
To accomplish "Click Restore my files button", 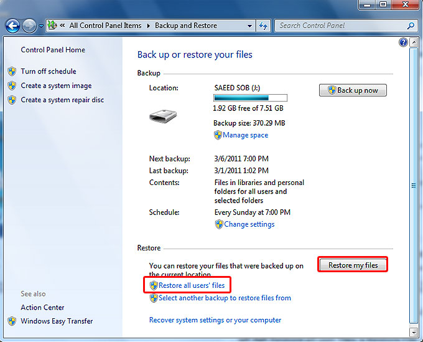I will (353, 265).
